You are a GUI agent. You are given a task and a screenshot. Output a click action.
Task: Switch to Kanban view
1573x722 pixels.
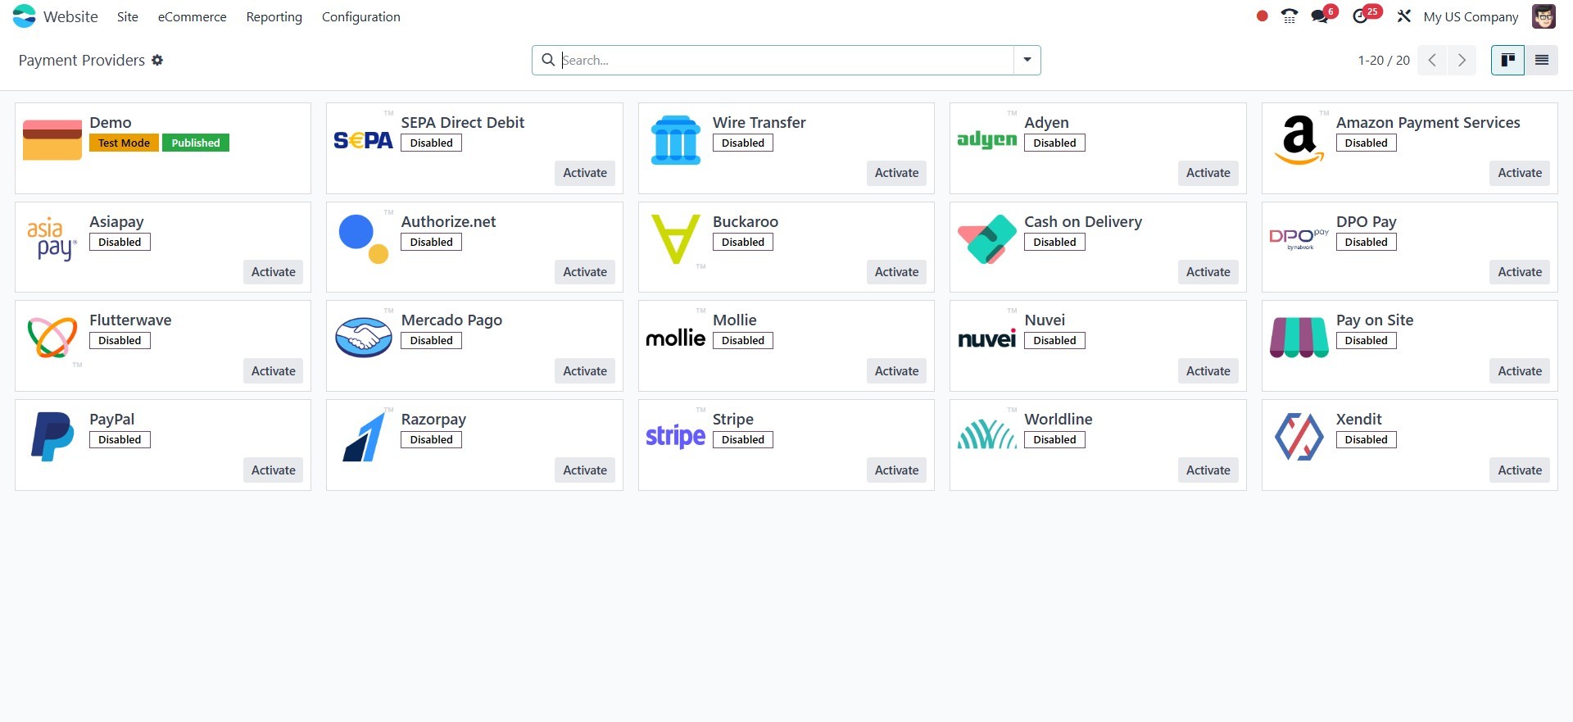pyautogui.click(x=1507, y=60)
